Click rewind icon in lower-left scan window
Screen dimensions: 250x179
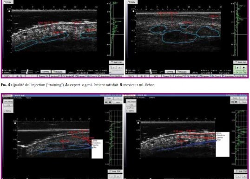(106, 102)
